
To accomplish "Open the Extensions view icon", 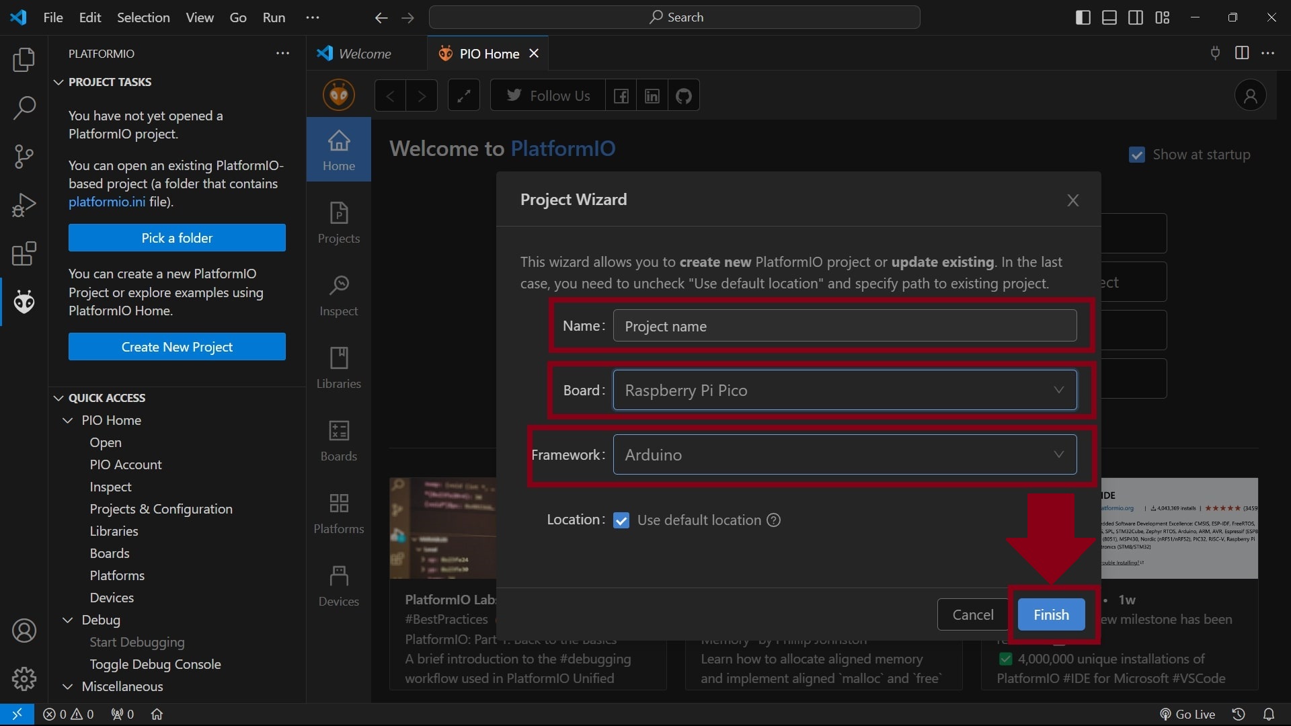I will point(24,254).
